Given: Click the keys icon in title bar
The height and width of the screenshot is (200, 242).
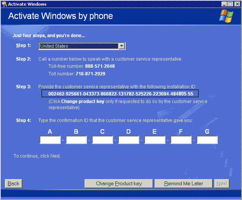Looking at the screenshot, I should pos(4,4).
